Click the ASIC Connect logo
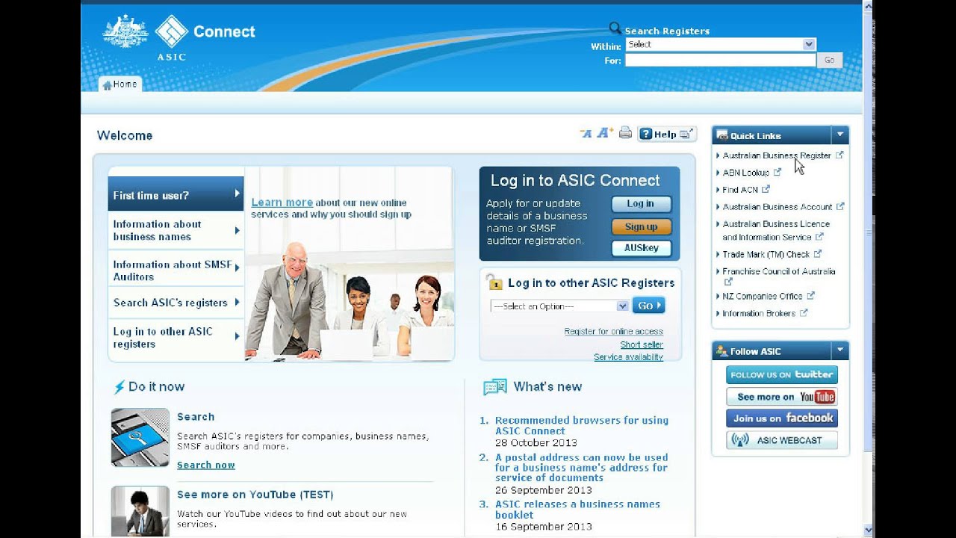The width and height of the screenshot is (956, 538). pos(205,37)
